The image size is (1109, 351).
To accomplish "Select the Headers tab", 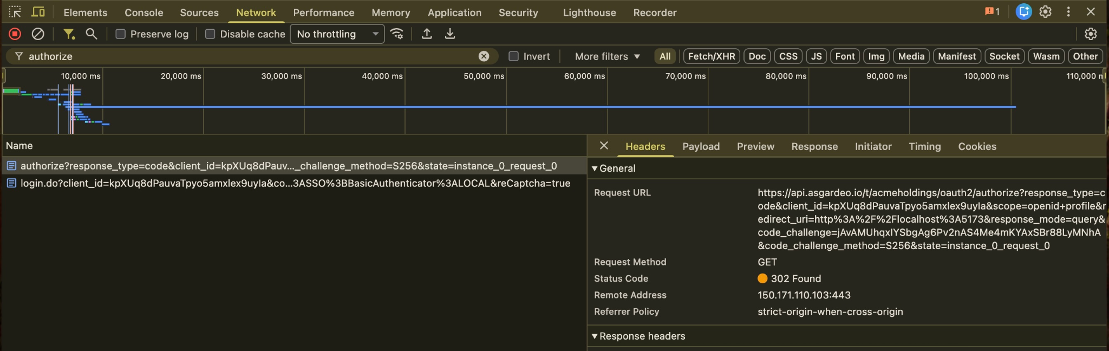I will point(645,146).
